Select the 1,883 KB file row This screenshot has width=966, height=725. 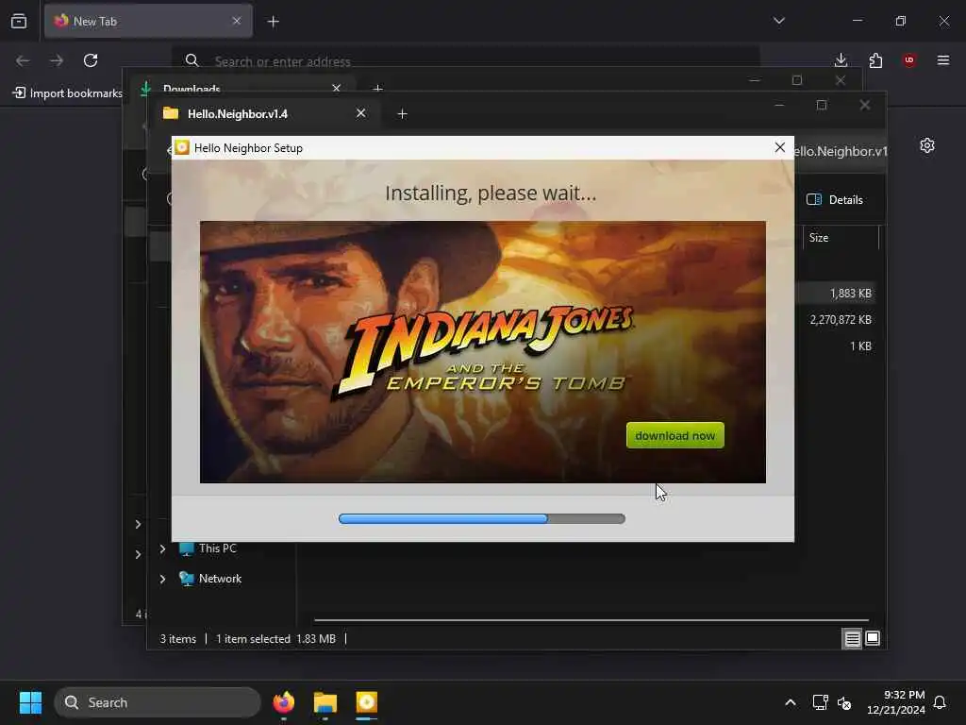(835, 293)
